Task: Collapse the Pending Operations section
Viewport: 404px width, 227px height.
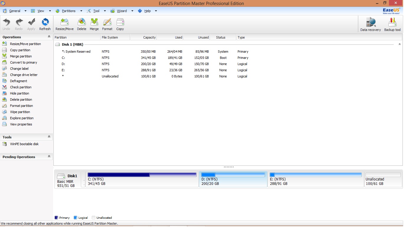Action: [x=50, y=157]
